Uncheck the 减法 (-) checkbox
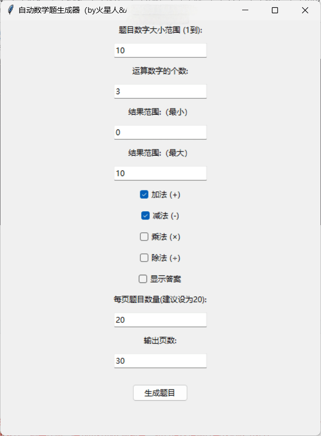The image size is (321, 436). [145, 215]
